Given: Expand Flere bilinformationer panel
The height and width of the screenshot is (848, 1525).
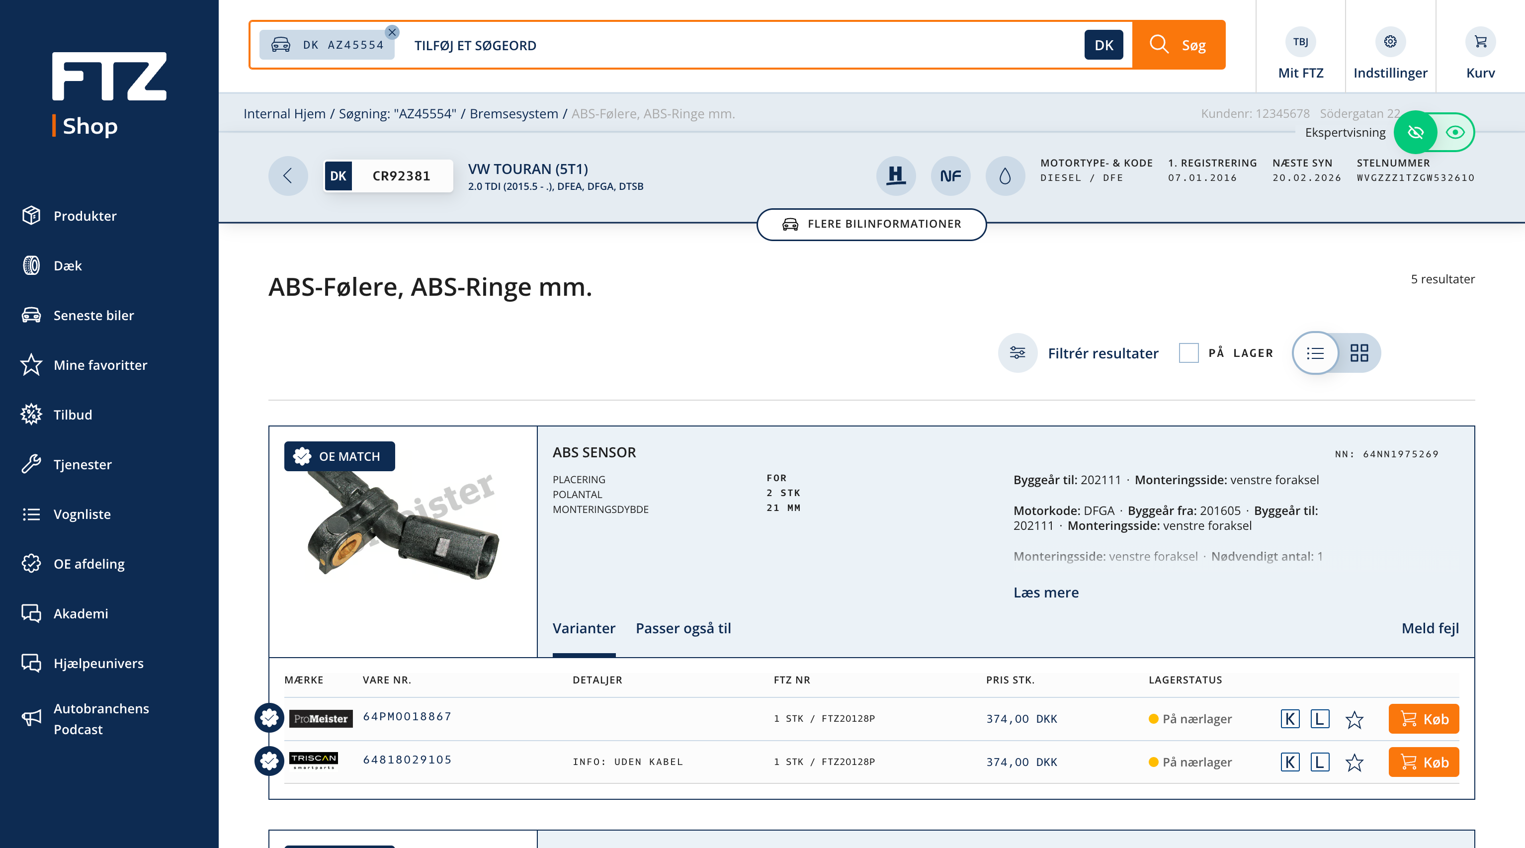Looking at the screenshot, I should [871, 224].
